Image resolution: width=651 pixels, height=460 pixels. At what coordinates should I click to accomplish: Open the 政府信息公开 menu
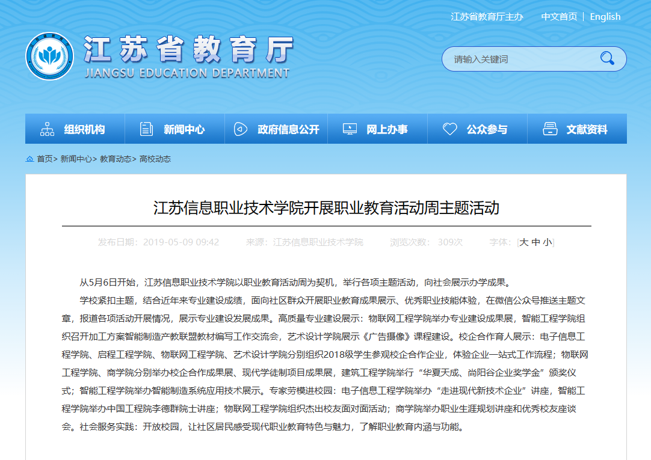pos(276,129)
